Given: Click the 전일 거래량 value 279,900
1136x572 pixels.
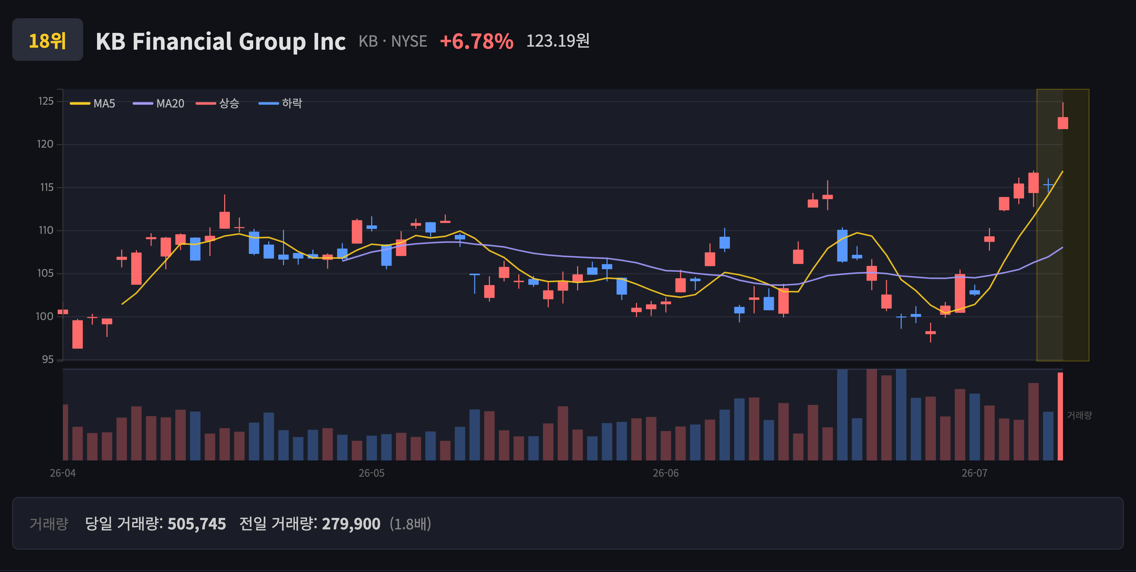Looking at the screenshot, I should (351, 524).
